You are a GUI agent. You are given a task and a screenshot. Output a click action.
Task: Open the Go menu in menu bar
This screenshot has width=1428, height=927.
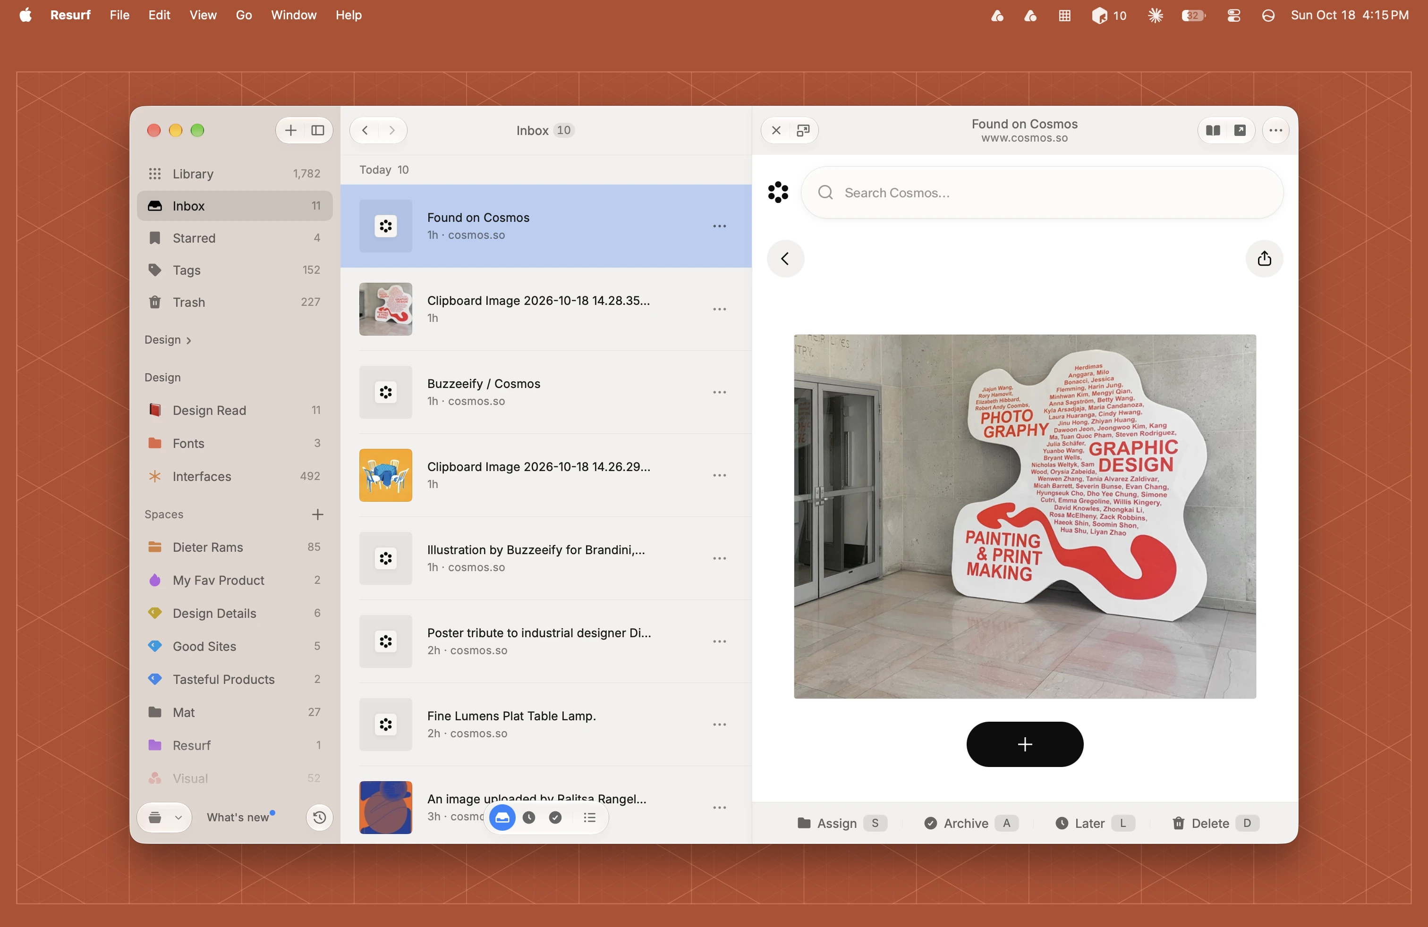tap(244, 15)
